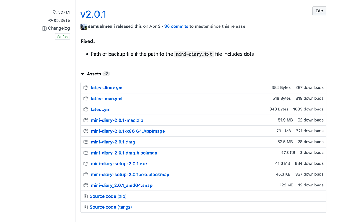This screenshot has height=222, width=355.
Task: Click the package icon for mini-diary-setup-2.0.1.exe
Action: tap(86, 163)
